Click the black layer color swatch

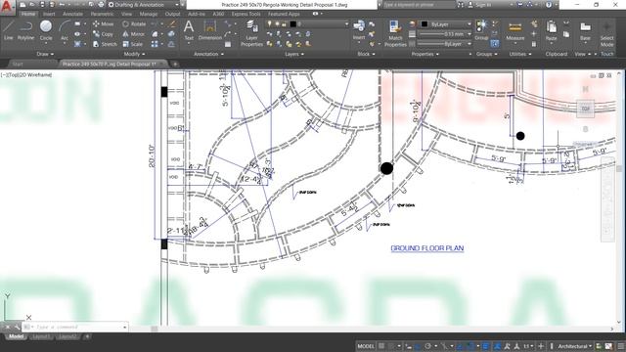(293, 24)
